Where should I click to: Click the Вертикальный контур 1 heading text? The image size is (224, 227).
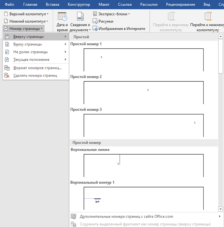(92, 183)
